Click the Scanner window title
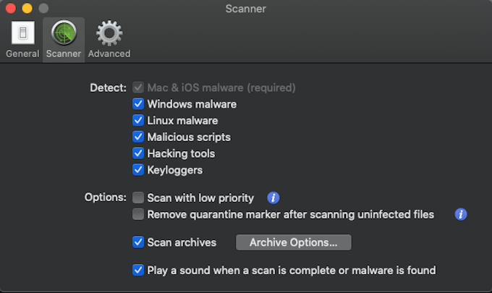Image resolution: width=492 pixels, height=293 pixels. pyautogui.click(x=246, y=9)
